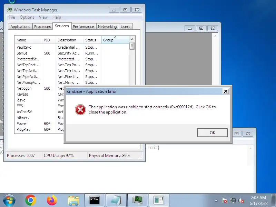
Task: Open the Help menu in Task Manager
Action: pos(57,17)
